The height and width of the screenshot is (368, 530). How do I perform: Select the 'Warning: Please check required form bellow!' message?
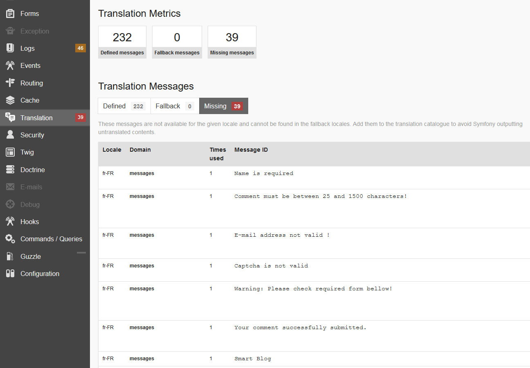pyautogui.click(x=313, y=289)
